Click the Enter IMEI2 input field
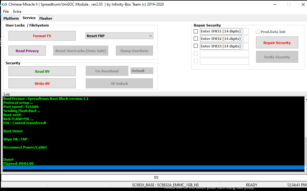This screenshot has width=307, height=191. click(221, 39)
